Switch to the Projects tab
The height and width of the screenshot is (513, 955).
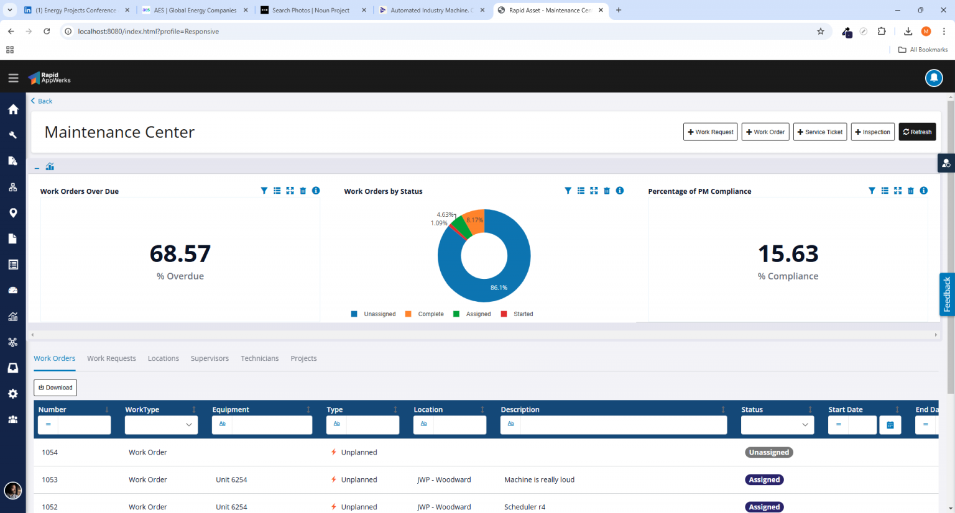click(303, 358)
